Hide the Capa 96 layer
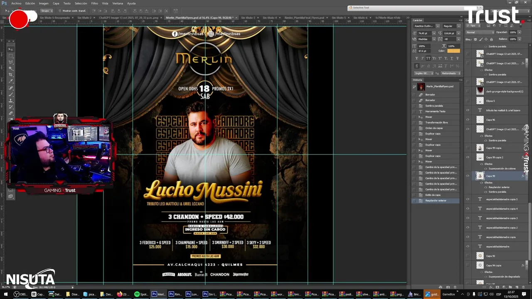This screenshot has height=299, width=532. (x=468, y=120)
